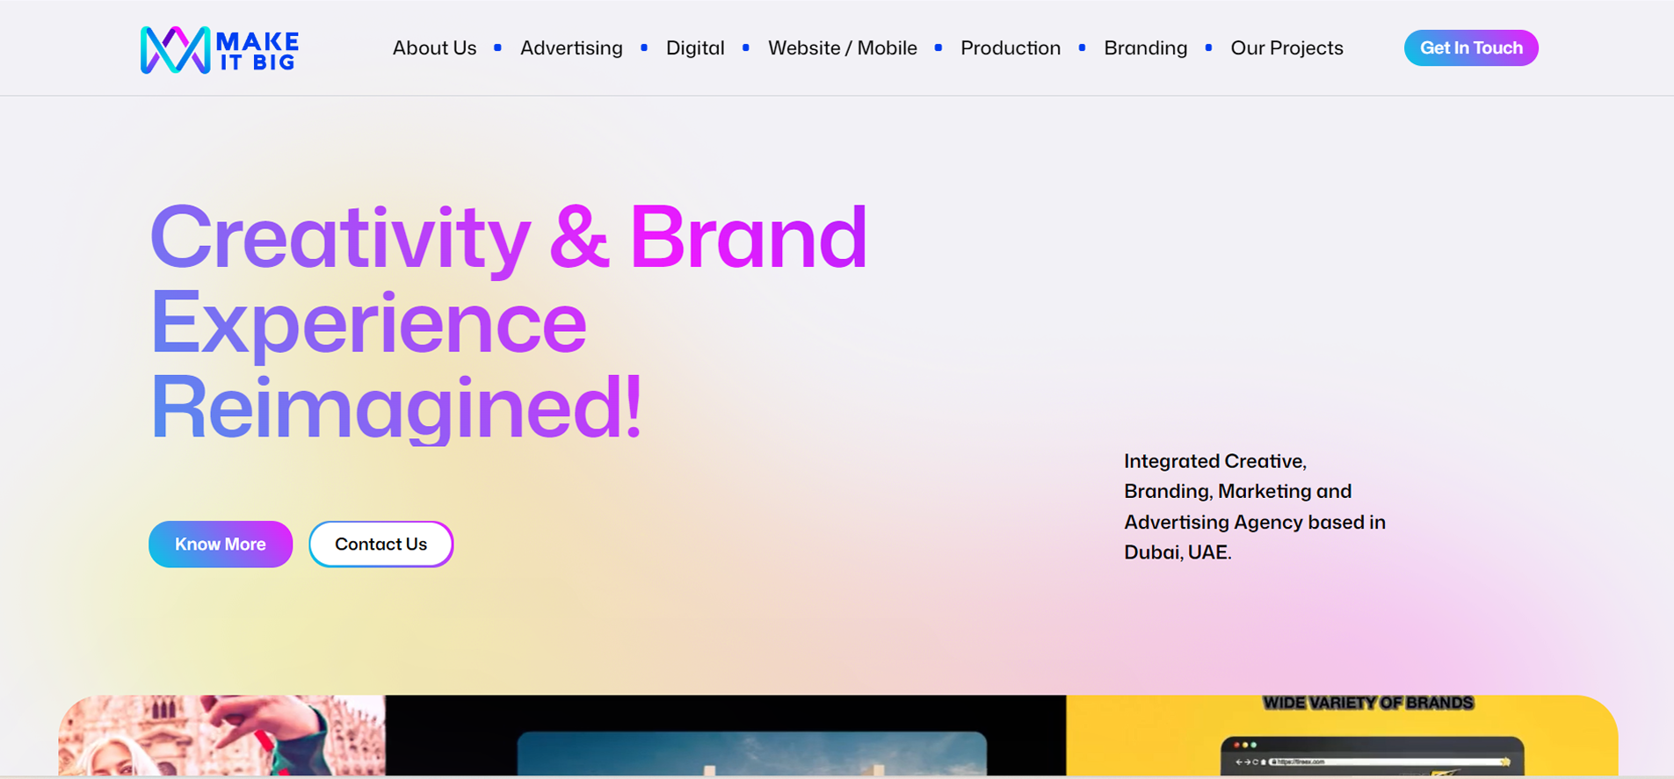Viewport: 1674px width, 779px height.
Task: Click the Get In Touch button
Action: pos(1471,48)
